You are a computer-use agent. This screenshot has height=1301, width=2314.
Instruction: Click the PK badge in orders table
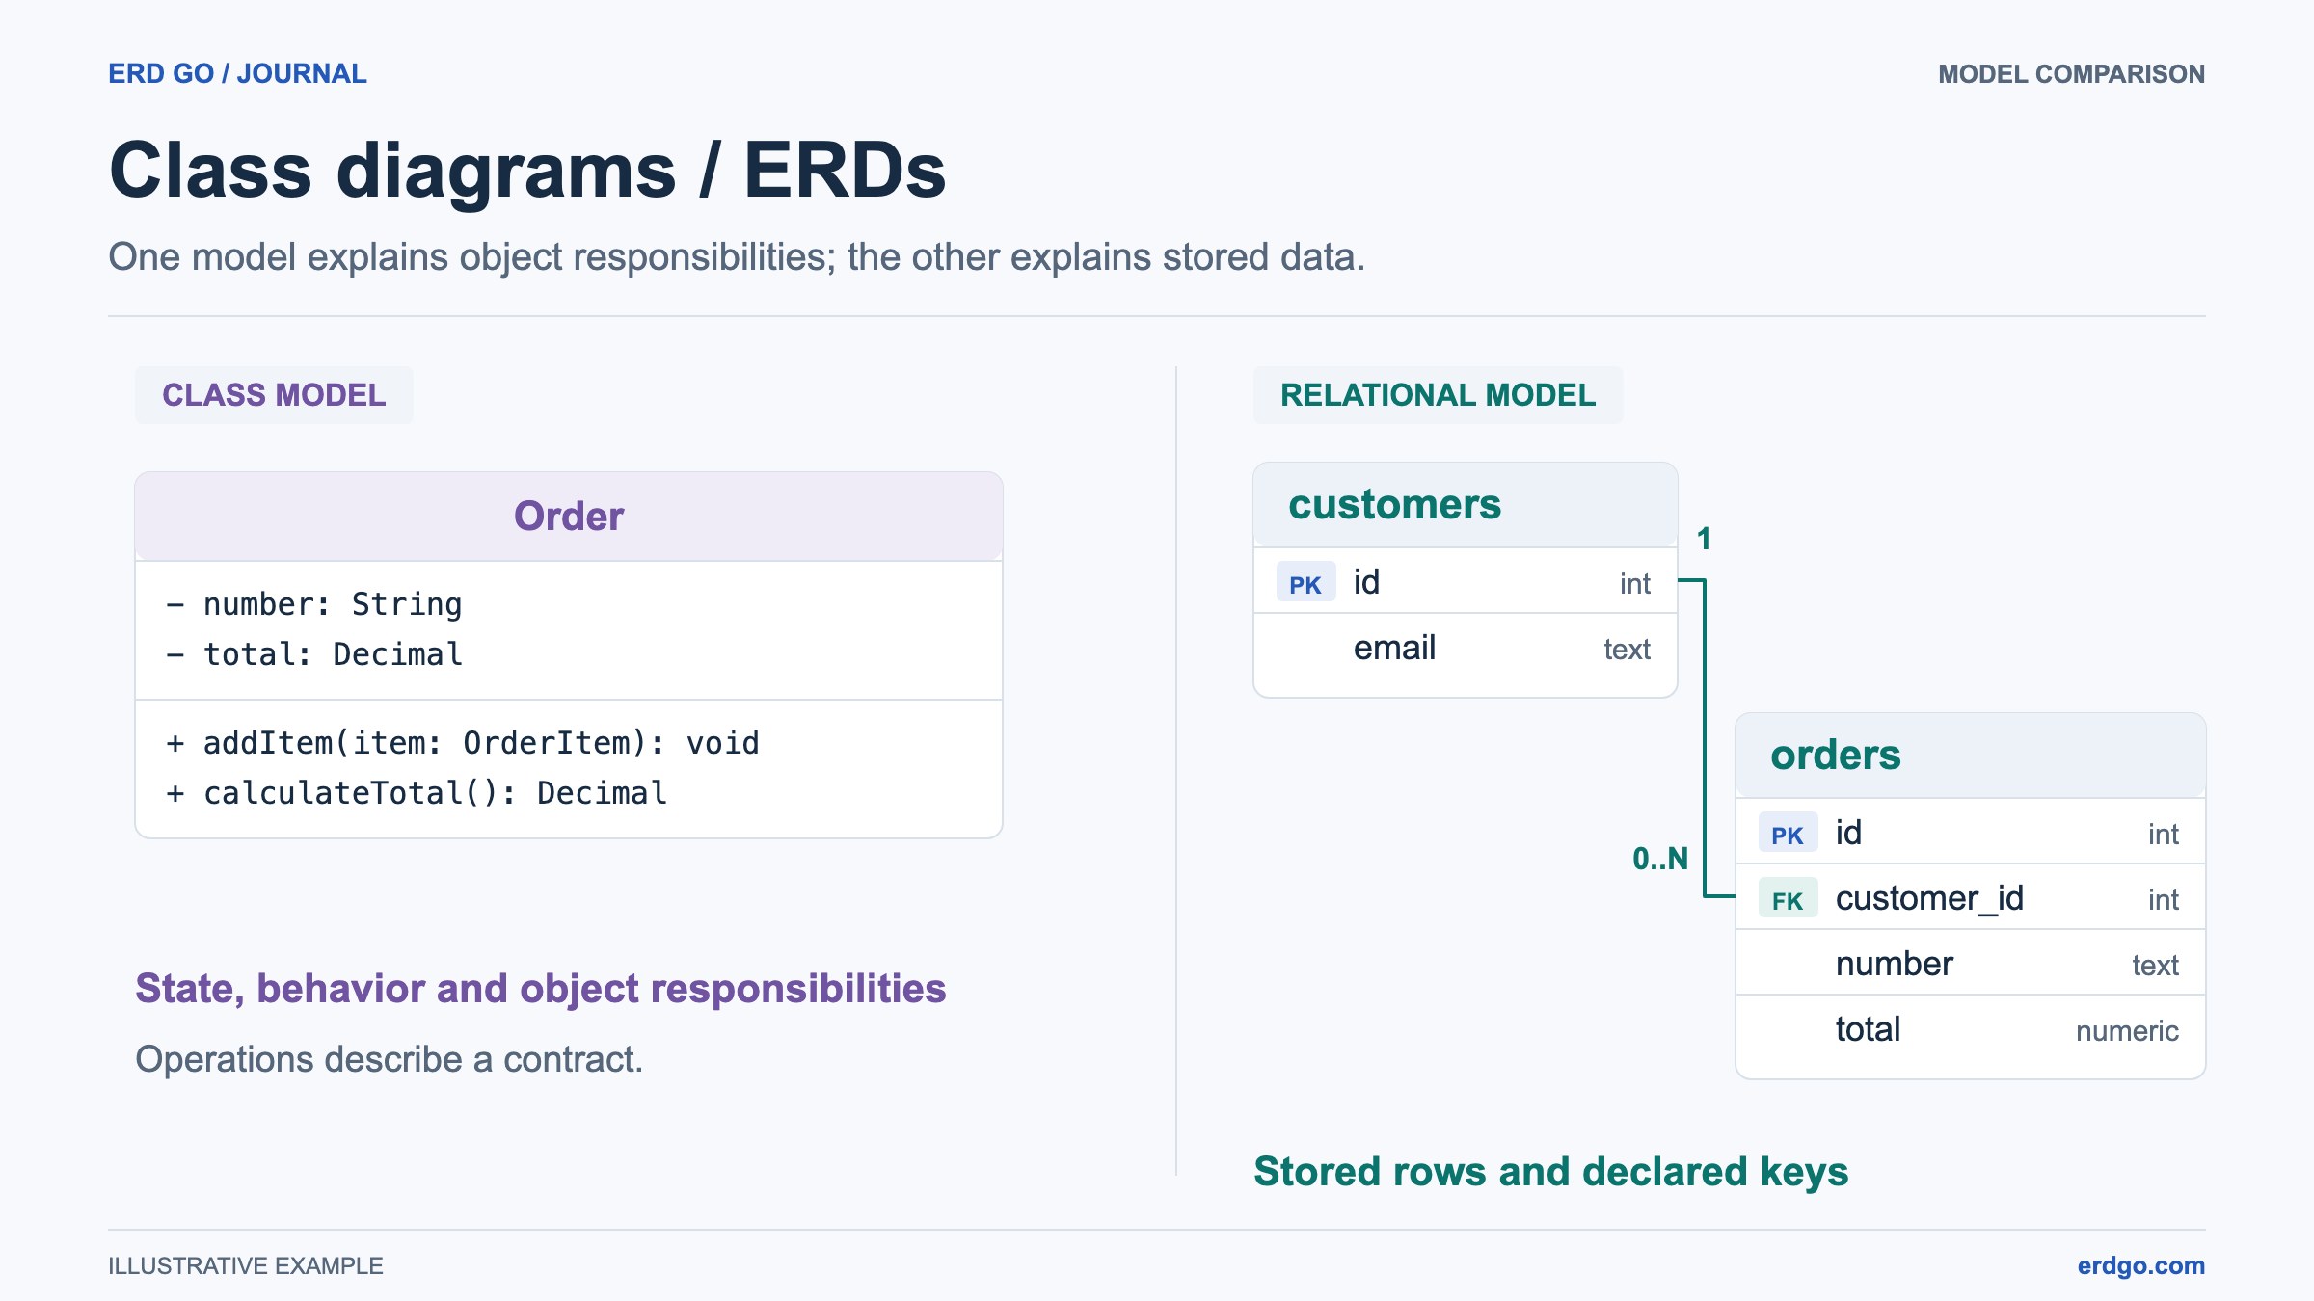pos(1788,833)
